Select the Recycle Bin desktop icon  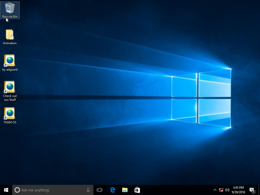point(10,10)
